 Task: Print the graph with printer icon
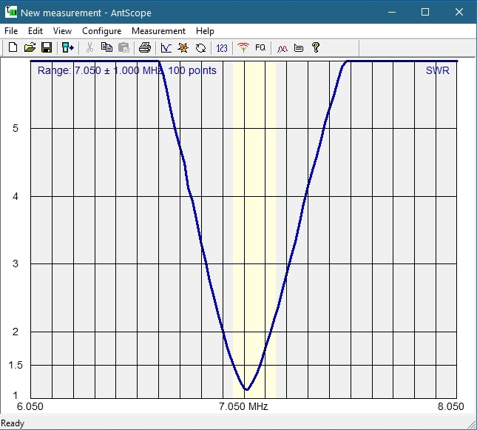point(145,47)
